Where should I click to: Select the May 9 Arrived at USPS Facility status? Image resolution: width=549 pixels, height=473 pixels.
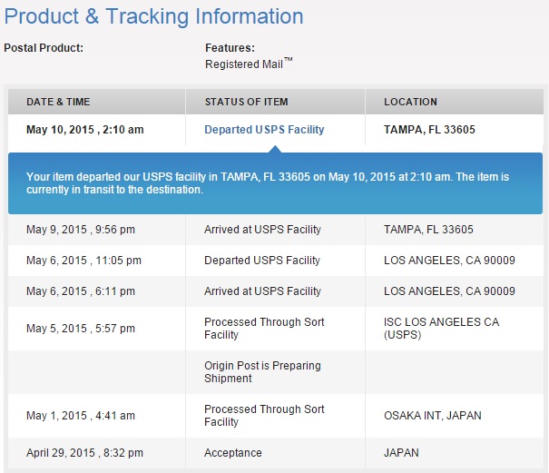pyautogui.click(x=262, y=230)
